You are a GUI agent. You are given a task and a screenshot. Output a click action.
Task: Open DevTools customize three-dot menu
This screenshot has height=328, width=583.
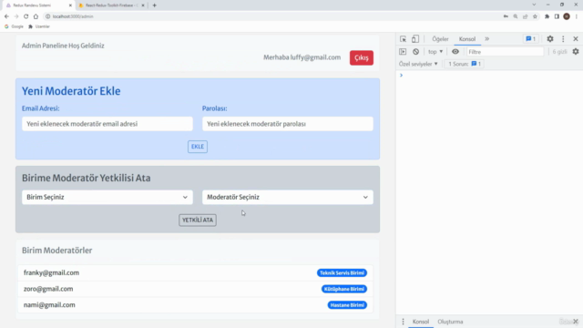click(x=563, y=38)
